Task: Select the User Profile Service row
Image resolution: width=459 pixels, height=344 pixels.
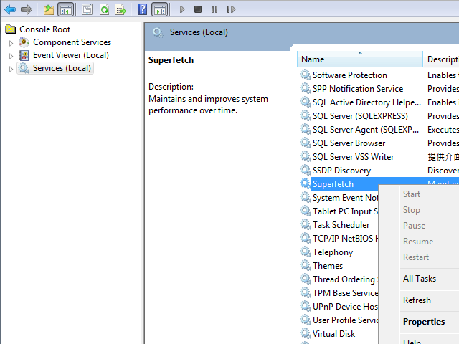Action: (x=345, y=320)
